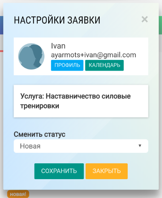Click the Услуга: Наставничество силовые тренировки card
The height and width of the screenshot is (198, 162).
coord(81,101)
